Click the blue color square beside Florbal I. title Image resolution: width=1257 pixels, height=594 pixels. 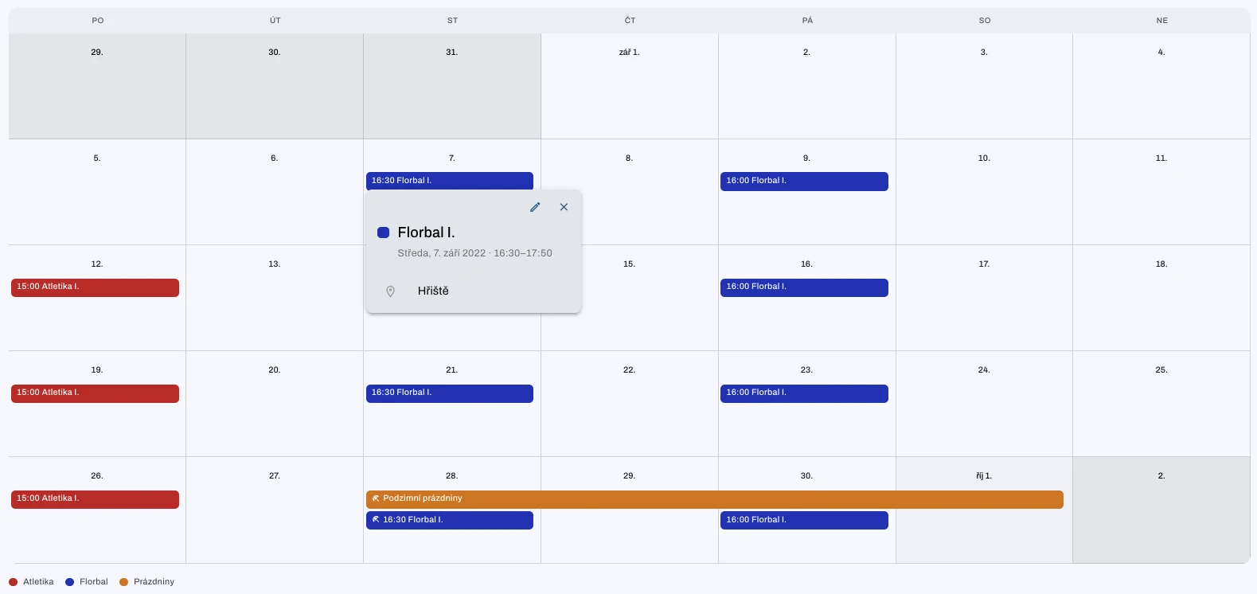(383, 233)
